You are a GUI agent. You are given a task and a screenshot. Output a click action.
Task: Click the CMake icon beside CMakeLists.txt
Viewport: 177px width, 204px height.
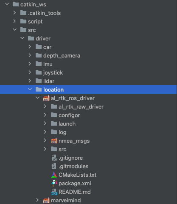(x=54, y=175)
